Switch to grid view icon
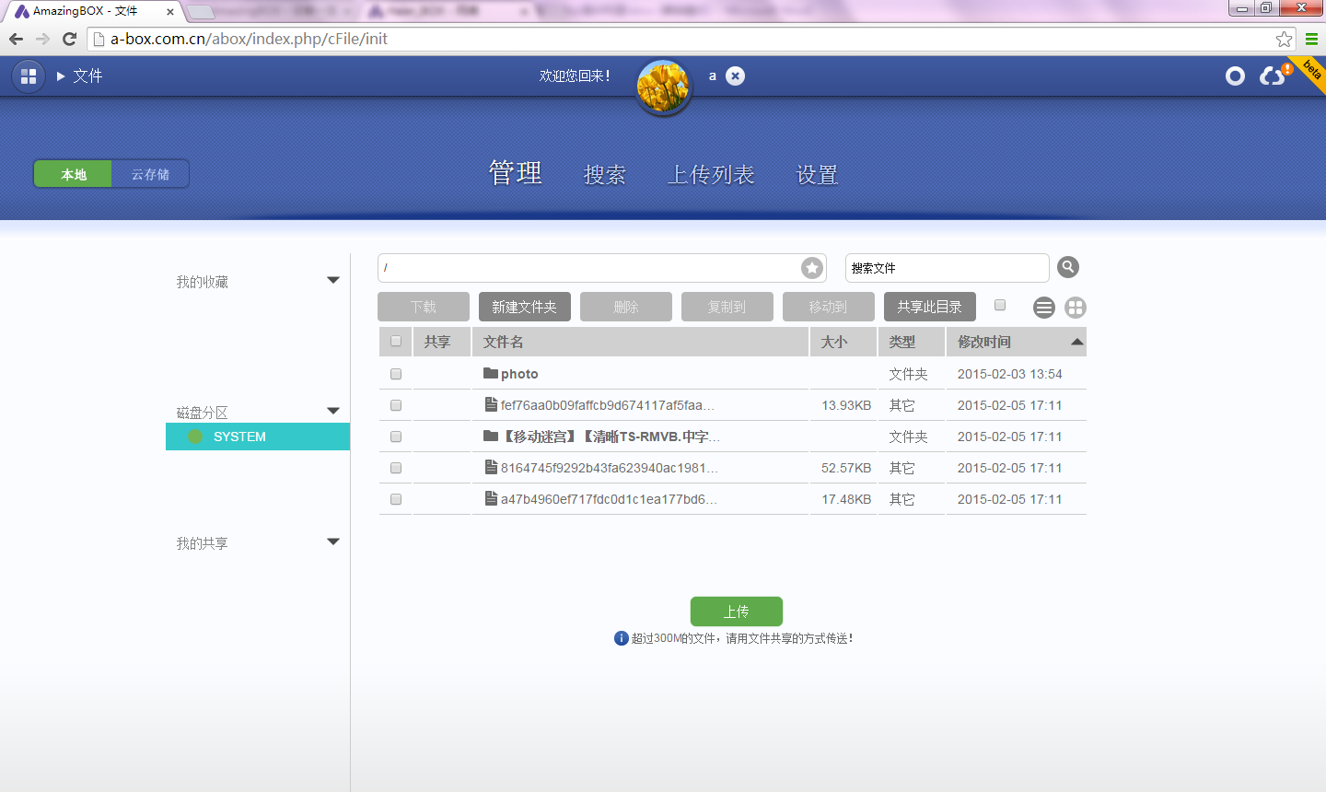 click(1075, 308)
